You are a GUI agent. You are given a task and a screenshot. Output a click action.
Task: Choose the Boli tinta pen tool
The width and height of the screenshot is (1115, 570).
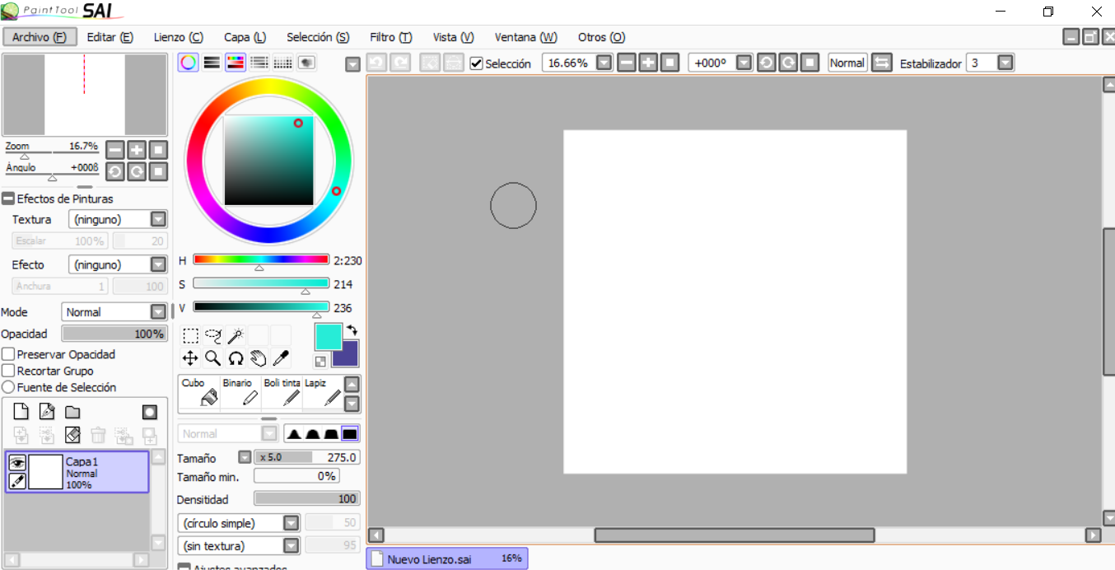pyautogui.click(x=282, y=392)
